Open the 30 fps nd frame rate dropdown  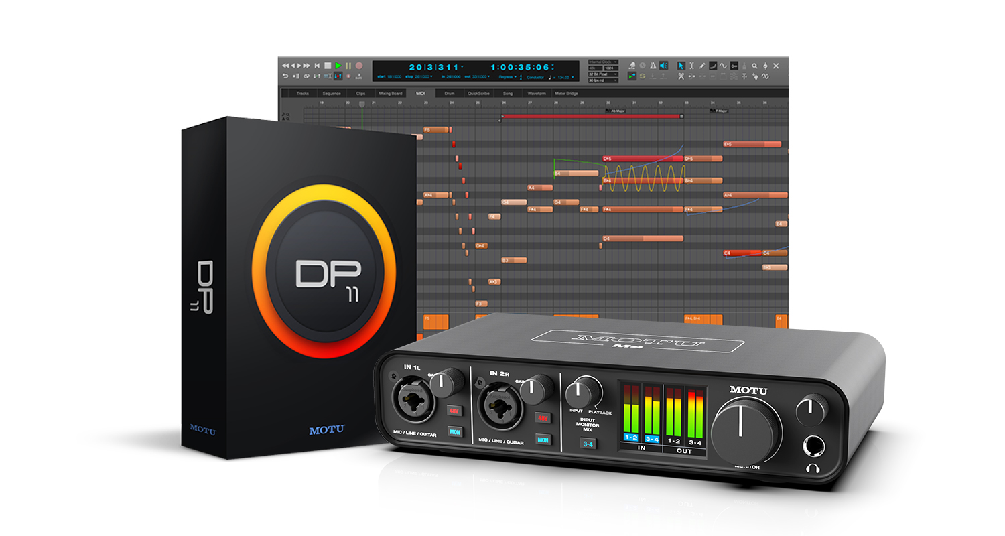click(604, 80)
